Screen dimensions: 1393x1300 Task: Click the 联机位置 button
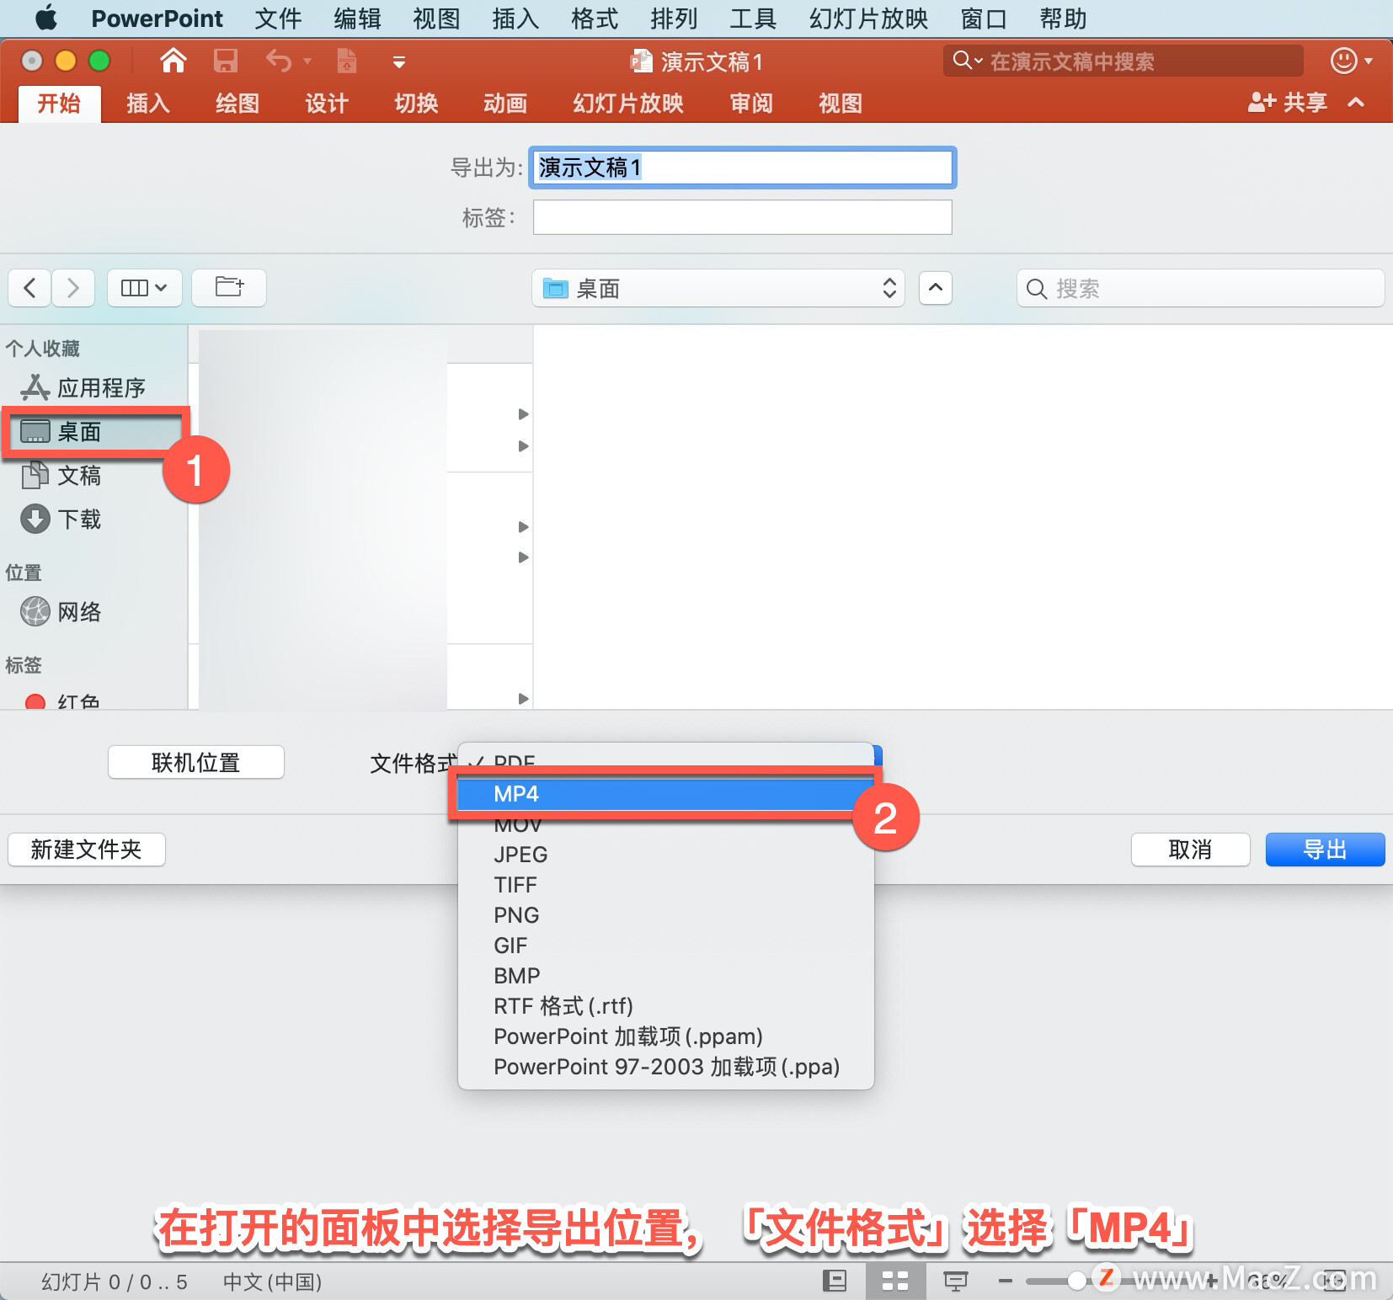196,762
